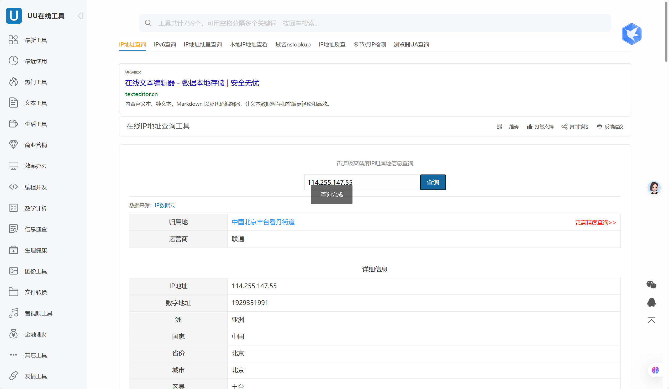Click the blue bird logo icon
The width and height of the screenshot is (669, 389).
[x=631, y=34]
